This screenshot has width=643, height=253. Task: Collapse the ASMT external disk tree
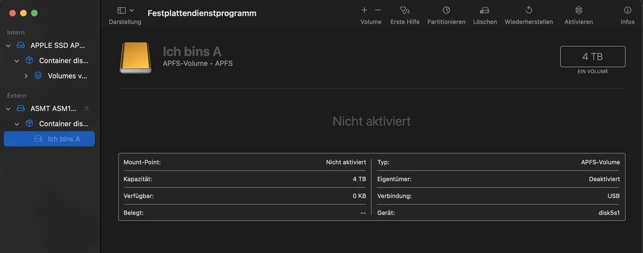coord(8,108)
